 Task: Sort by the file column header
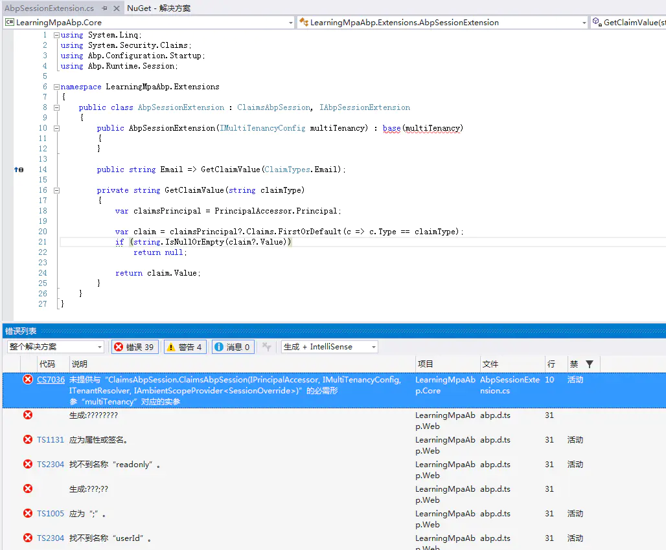tap(490, 364)
